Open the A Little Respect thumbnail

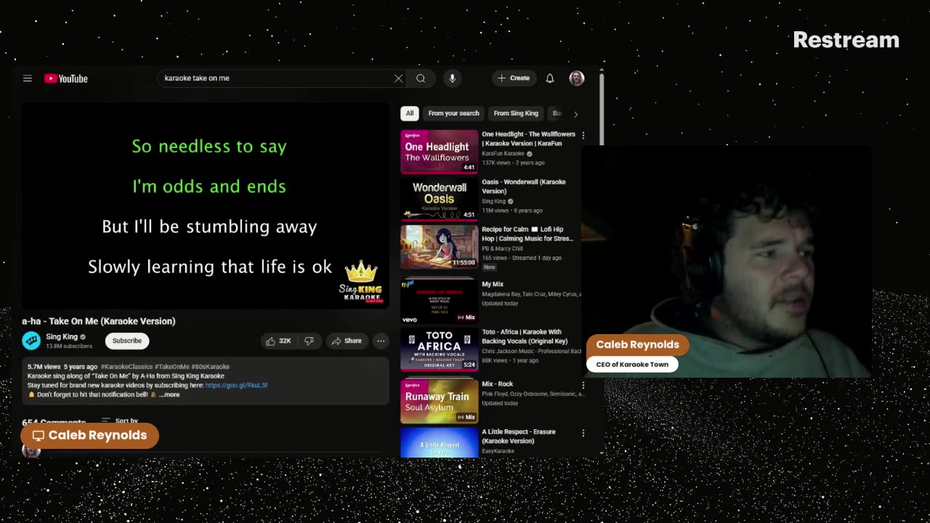point(440,442)
